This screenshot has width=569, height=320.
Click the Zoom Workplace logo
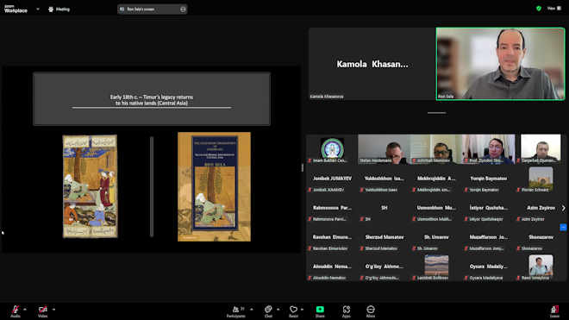click(x=16, y=9)
